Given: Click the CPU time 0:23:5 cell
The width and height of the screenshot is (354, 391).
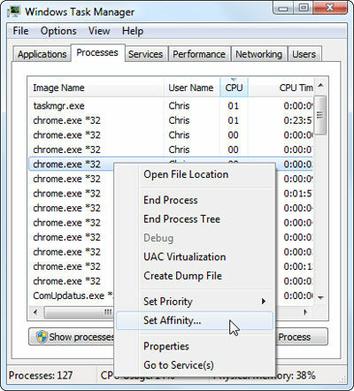Looking at the screenshot, I should tap(297, 120).
